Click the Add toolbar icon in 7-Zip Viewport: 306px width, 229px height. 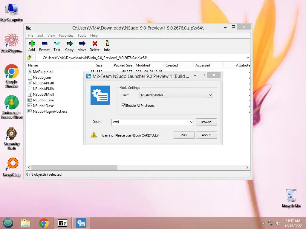coord(32,44)
